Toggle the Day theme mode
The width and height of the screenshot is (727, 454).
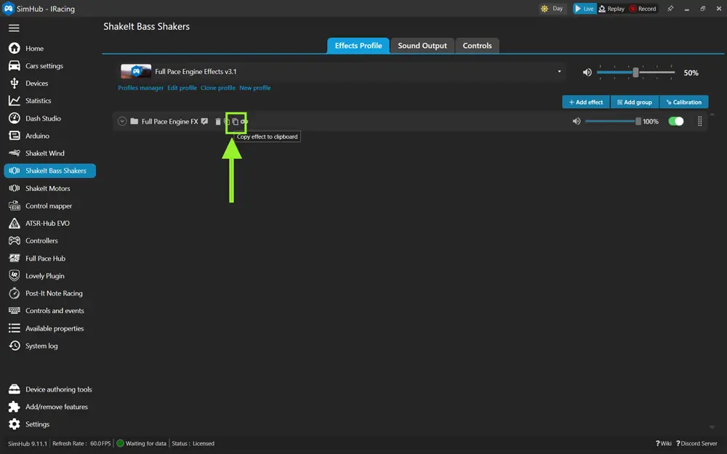point(553,9)
